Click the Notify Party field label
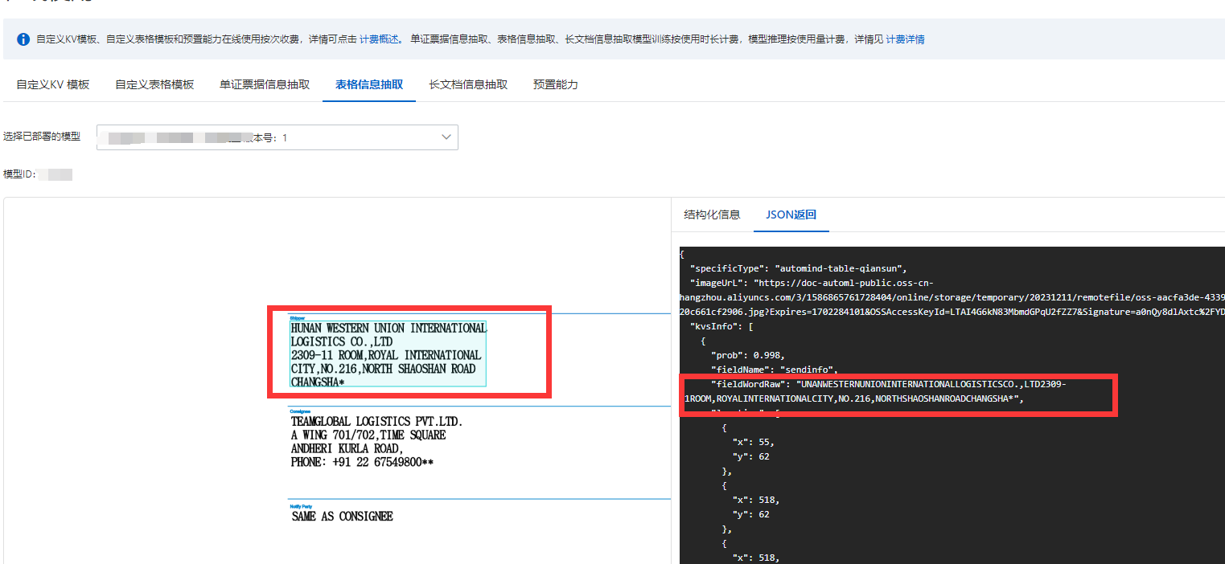This screenshot has height=564, width=1225. pos(300,506)
